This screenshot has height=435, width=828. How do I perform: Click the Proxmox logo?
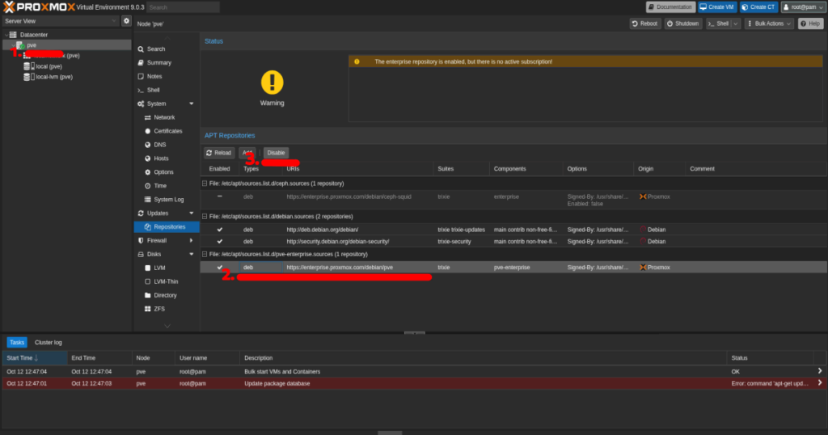coord(39,7)
